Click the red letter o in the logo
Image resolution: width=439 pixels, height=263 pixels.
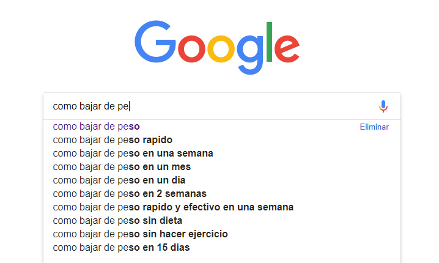click(191, 49)
